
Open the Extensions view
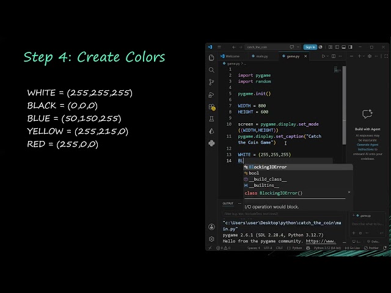click(x=212, y=107)
